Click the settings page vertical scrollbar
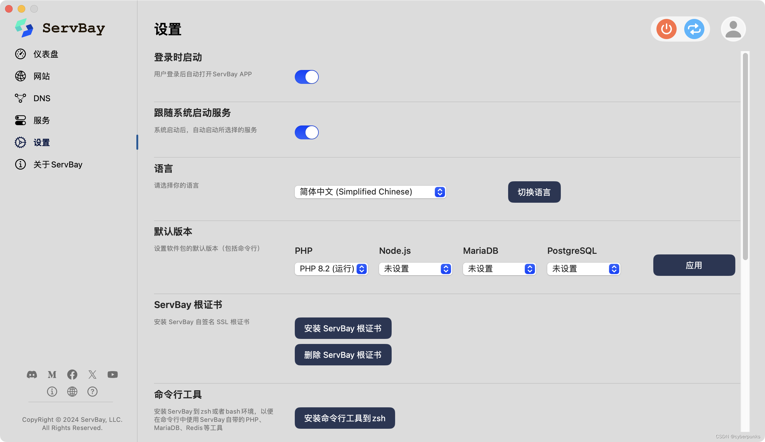 pos(745,156)
